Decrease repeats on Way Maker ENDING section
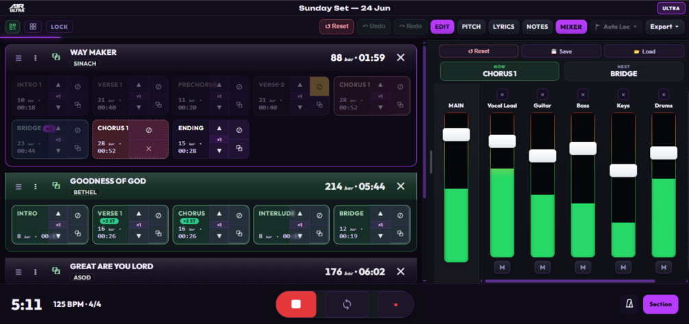Image resolution: width=689 pixels, height=324 pixels. point(219,151)
